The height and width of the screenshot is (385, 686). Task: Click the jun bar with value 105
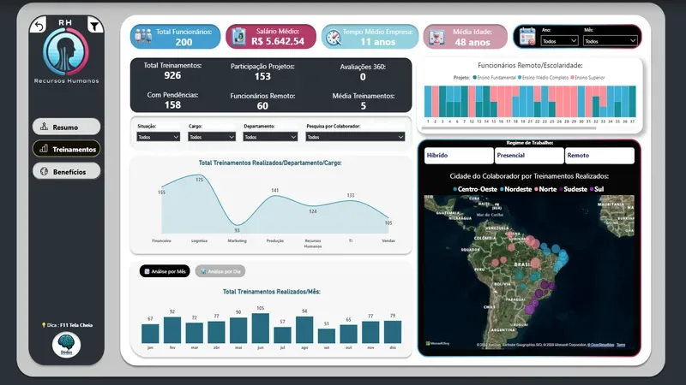coord(261,329)
